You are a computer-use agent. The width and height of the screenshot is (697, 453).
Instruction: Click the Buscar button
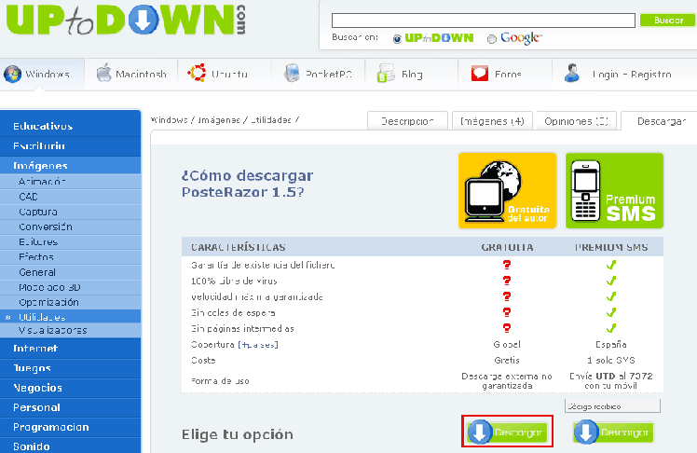point(668,20)
